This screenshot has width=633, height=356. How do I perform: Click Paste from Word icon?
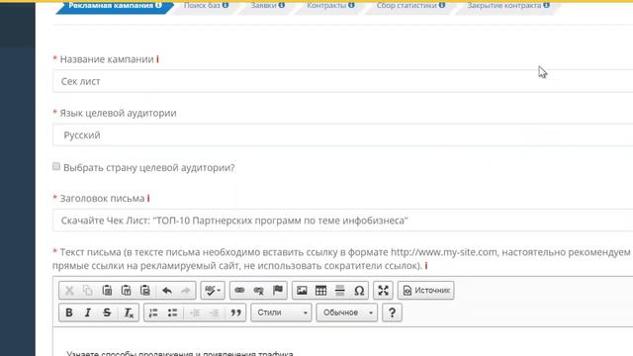click(145, 290)
